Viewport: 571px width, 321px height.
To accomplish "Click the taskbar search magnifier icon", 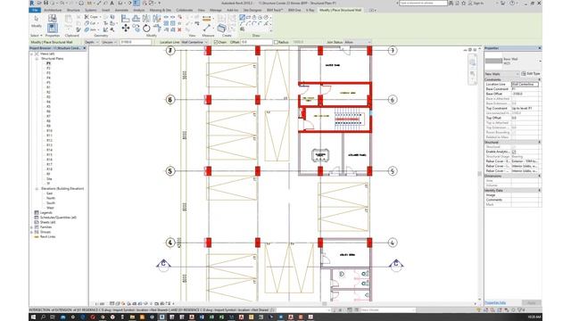I will click(x=43, y=317).
